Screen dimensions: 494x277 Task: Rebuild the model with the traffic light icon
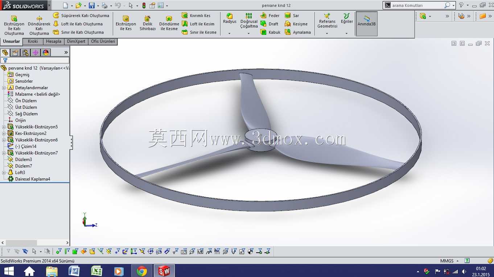144,5
